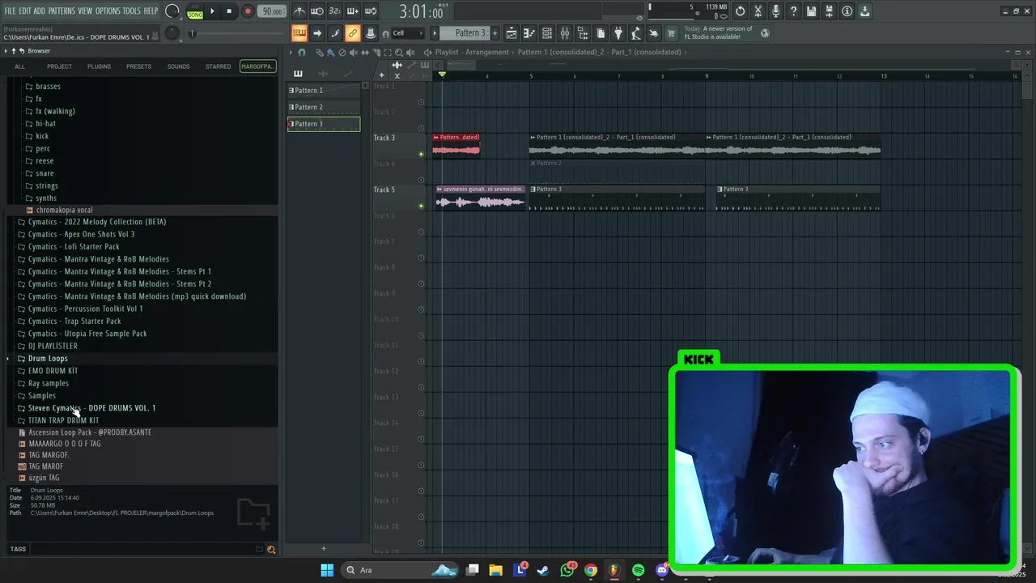The image size is (1036, 583).
Task: Toggle the metronome icon
Action: click(x=299, y=11)
